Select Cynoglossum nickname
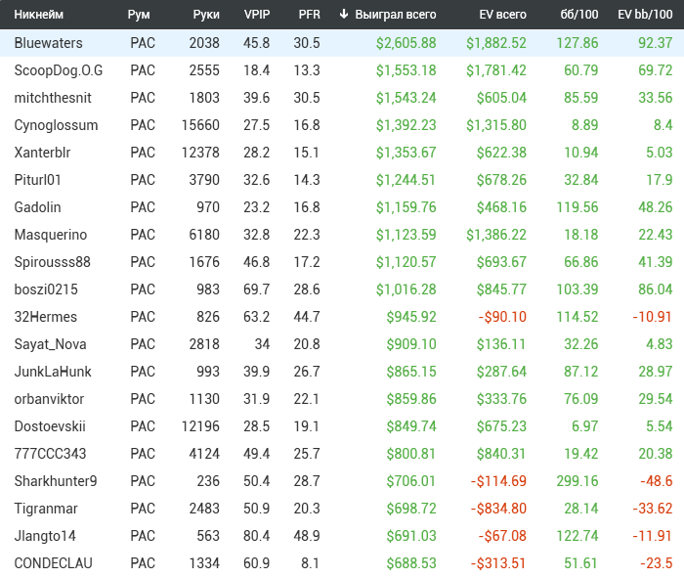 point(56,125)
